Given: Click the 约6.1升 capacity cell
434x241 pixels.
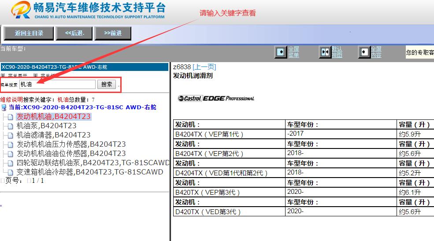Looking at the screenshot, I should (415, 192).
